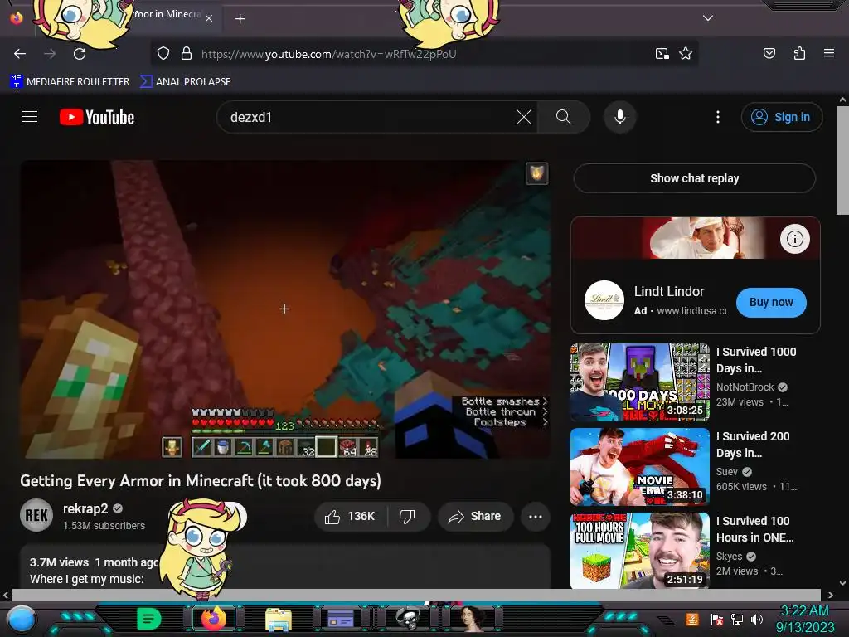Open the Firefox extensions puzzle icon

[799, 53]
